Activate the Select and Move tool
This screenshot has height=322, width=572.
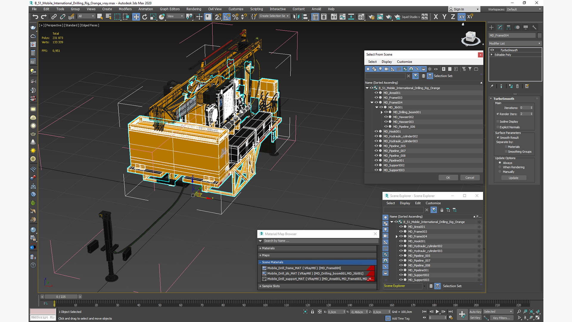[x=136, y=17]
